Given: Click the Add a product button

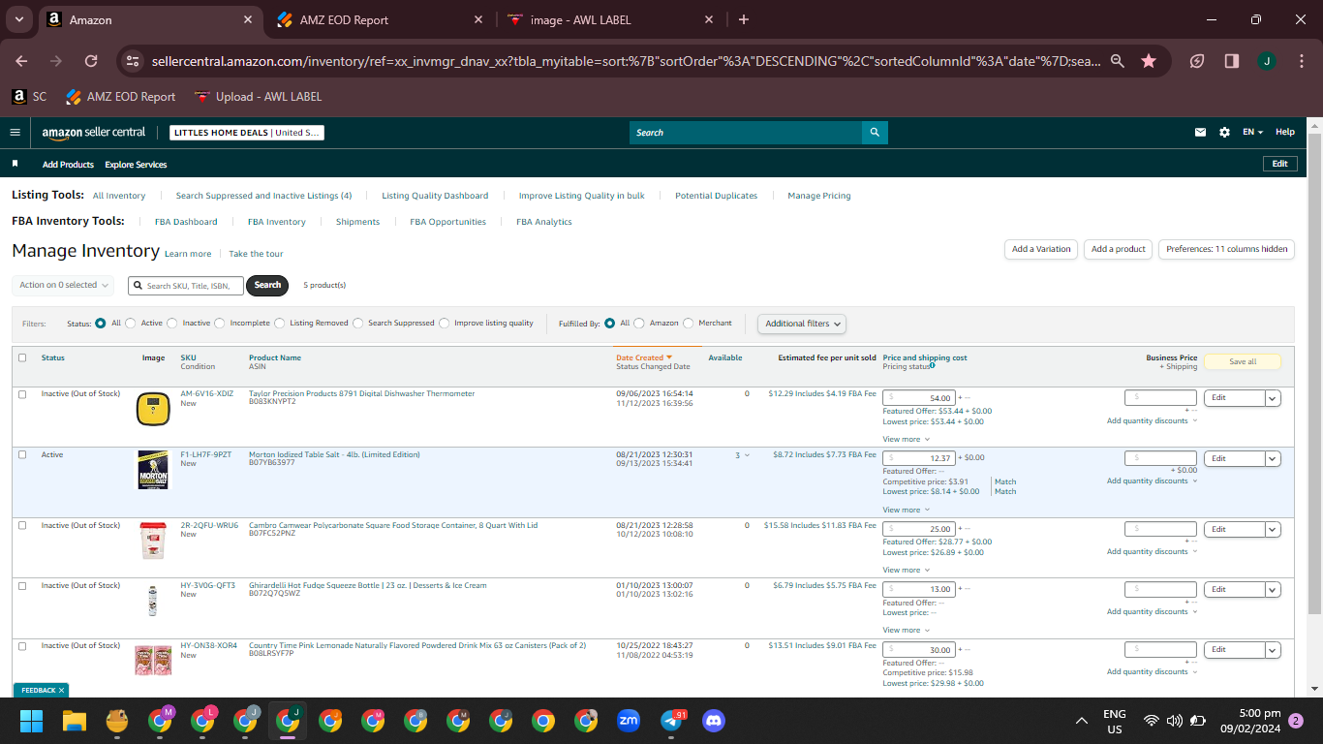Looking at the screenshot, I should coord(1119,249).
